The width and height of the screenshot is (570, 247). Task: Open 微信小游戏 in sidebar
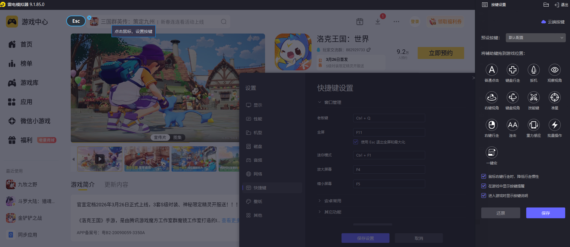[29, 121]
